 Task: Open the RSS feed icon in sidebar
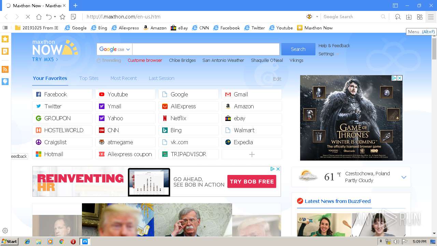[x=5, y=69]
